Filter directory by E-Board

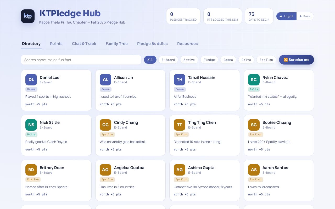[x=168, y=60]
